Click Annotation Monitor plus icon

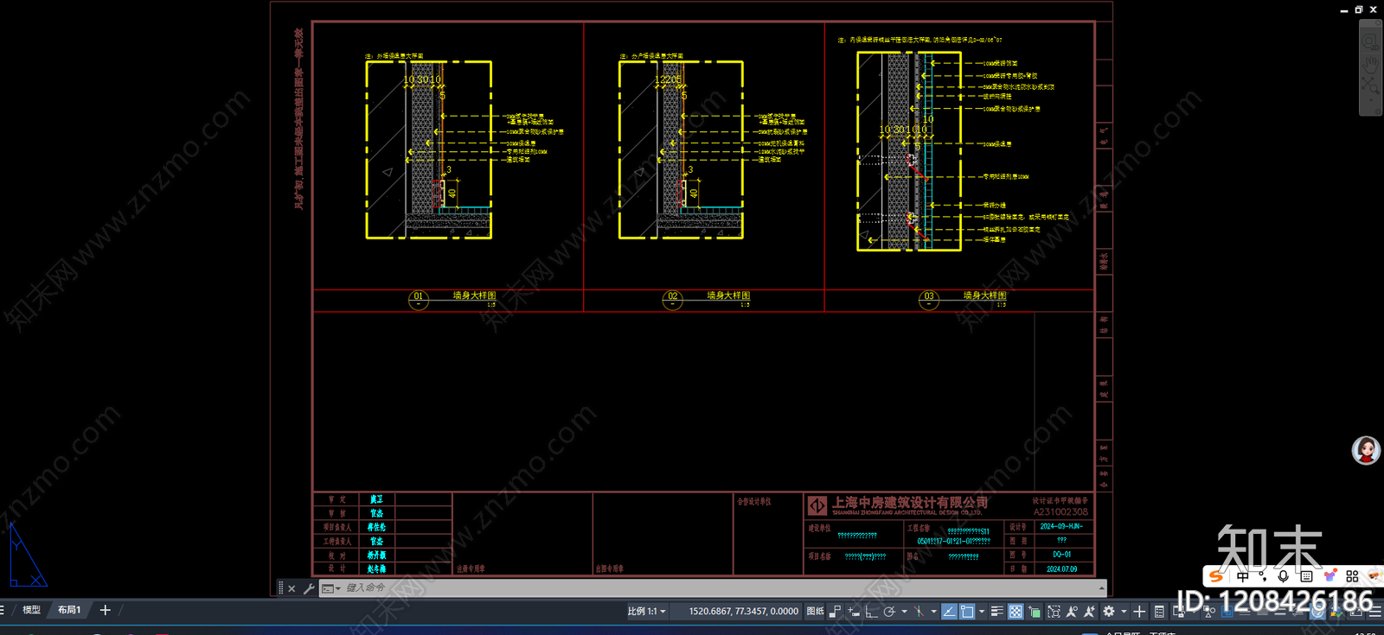pyautogui.click(x=1139, y=611)
